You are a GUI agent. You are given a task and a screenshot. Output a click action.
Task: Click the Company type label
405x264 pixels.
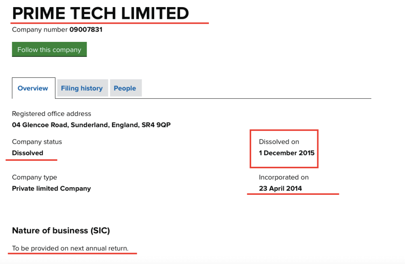[34, 177]
